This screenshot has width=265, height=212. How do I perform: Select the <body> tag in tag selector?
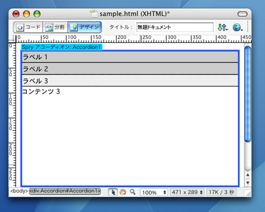19,191
